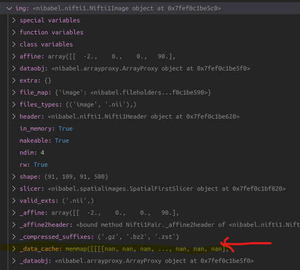Expand function variables group
300x270 pixels.
14,32
